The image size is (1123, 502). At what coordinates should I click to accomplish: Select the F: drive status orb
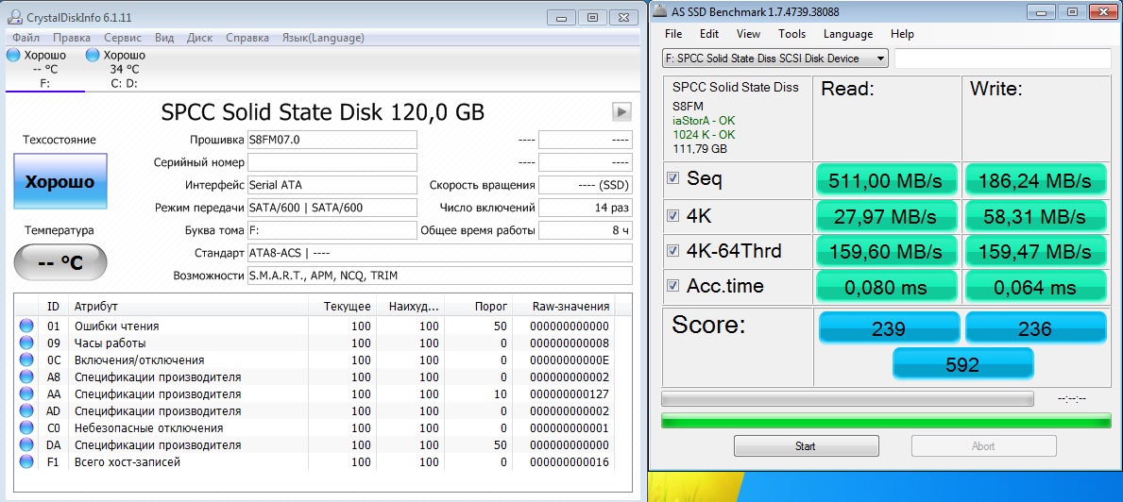pyautogui.click(x=13, y=55)
